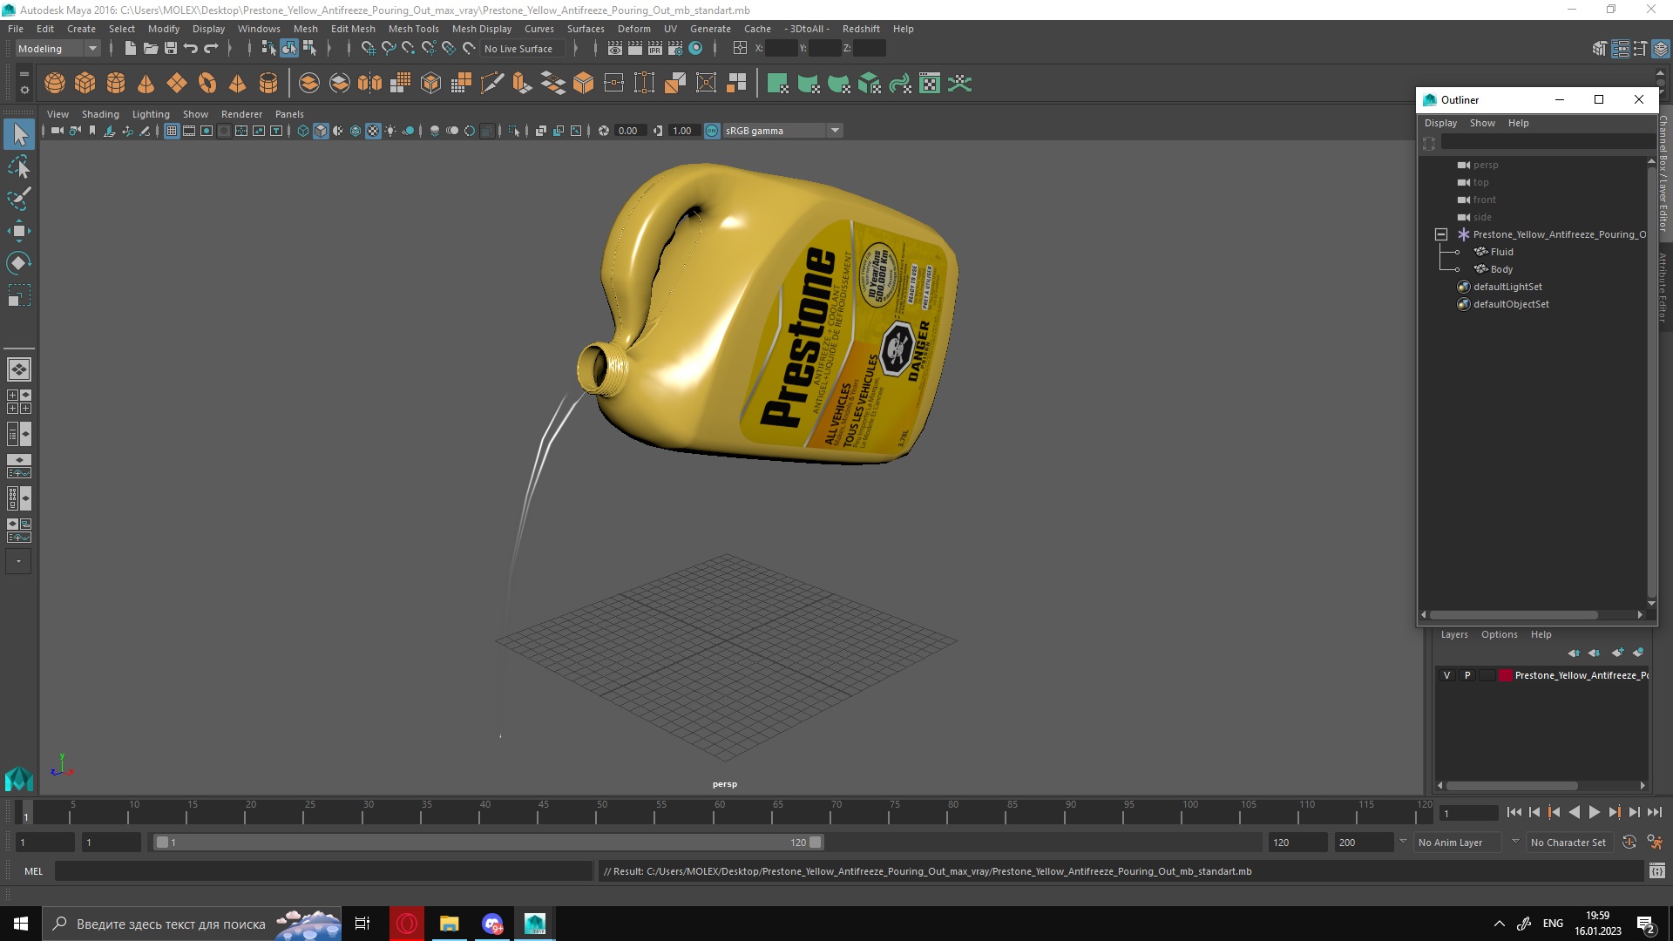Open the Script Editor icon
Viewport: 1673px width, 941px height.
tap(1657, 871)
